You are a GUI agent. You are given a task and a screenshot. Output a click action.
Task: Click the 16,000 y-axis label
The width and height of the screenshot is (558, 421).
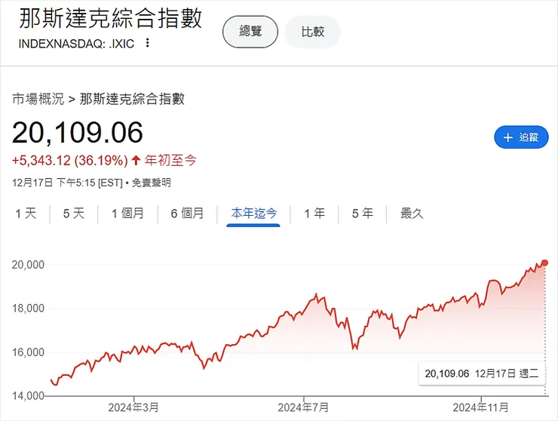(x=28, y=352)
